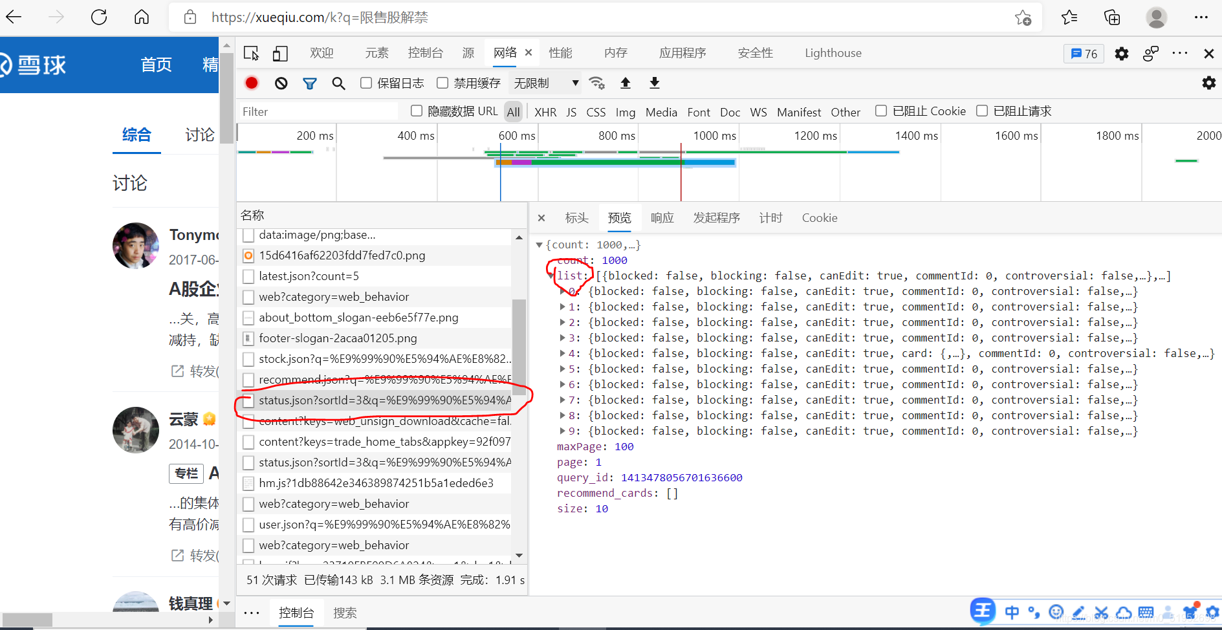Close the request details pane

pyautogui.click(x=541, y=218)
